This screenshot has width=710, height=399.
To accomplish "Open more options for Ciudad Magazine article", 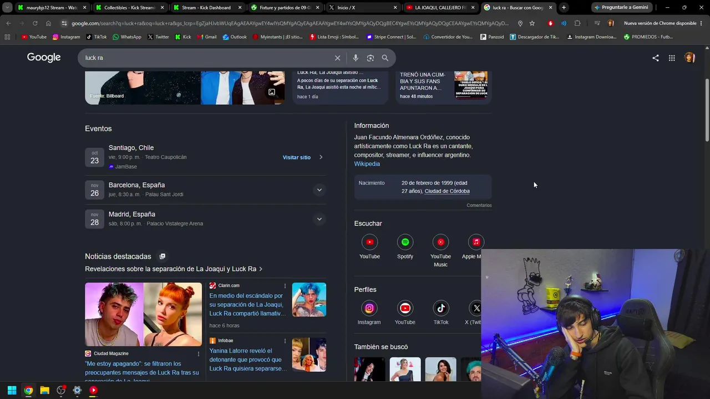I will coord(199,354).
